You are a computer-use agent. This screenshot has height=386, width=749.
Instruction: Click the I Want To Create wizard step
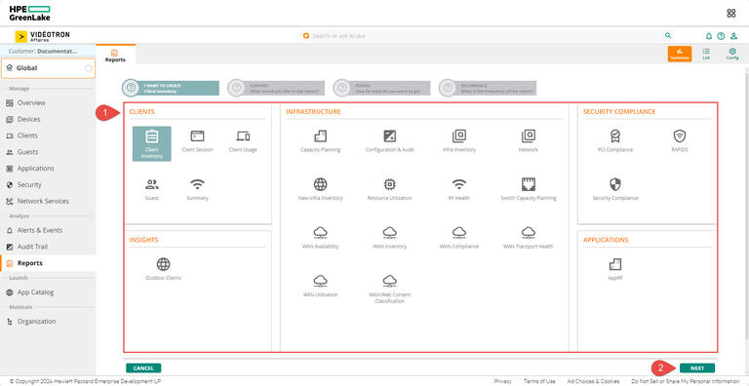171,88
